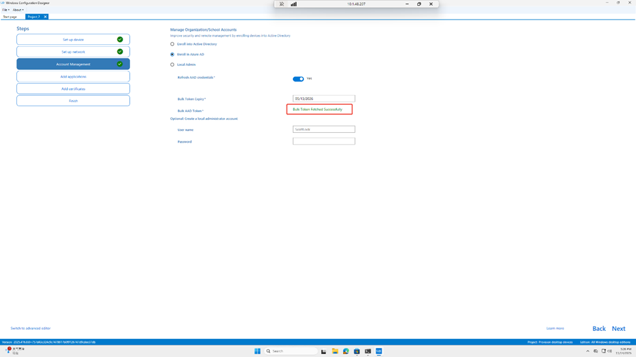This screenshot has width=636, height=357.
Task: Click the version text in status bar
Action: point(49,342)
